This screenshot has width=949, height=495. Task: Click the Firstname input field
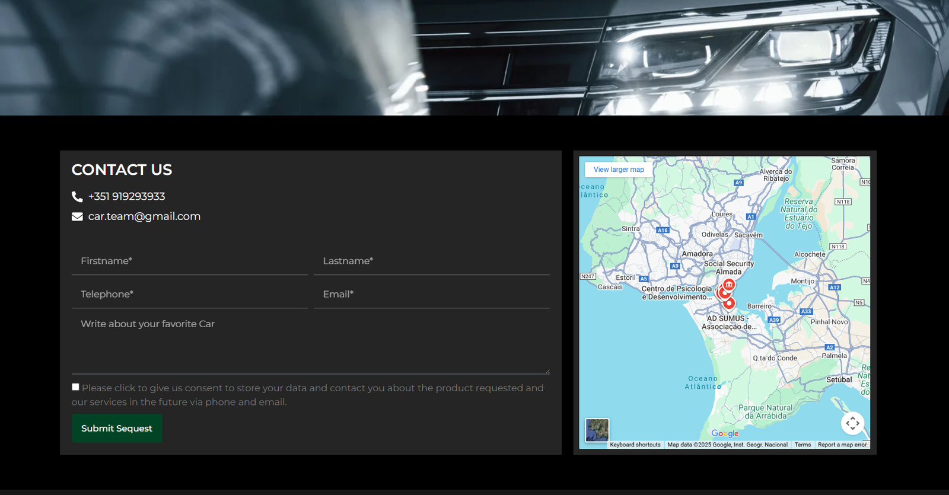coord(190,261)
